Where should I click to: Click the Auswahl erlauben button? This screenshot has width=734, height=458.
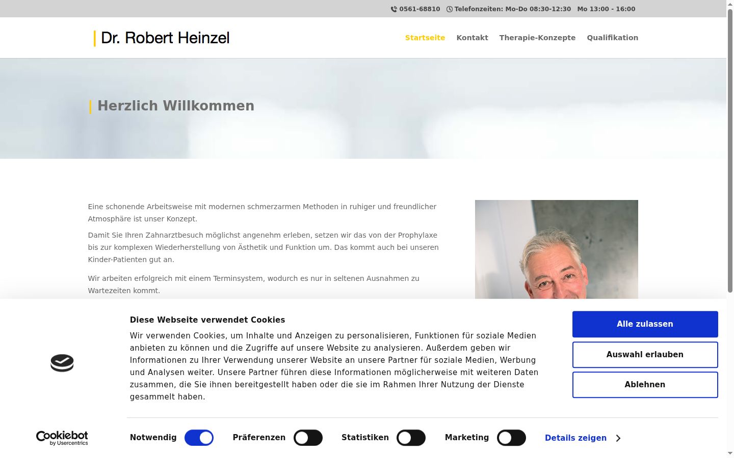pos(645,355)
